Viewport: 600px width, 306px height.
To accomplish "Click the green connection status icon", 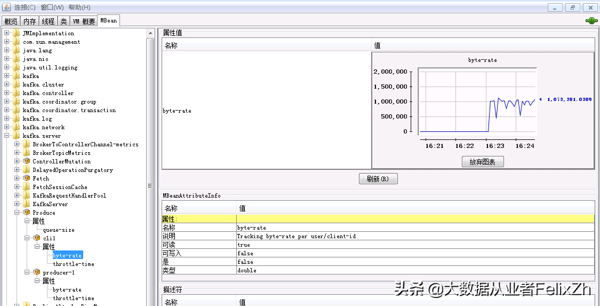I will (x=591, y=21).
